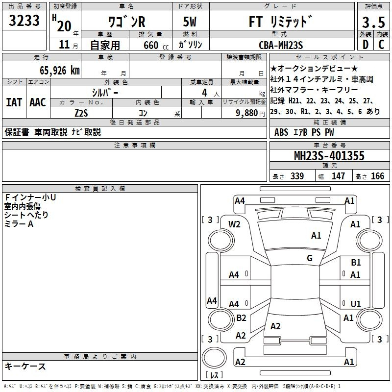Click the ミラー A inspector note

click(19, 223)
